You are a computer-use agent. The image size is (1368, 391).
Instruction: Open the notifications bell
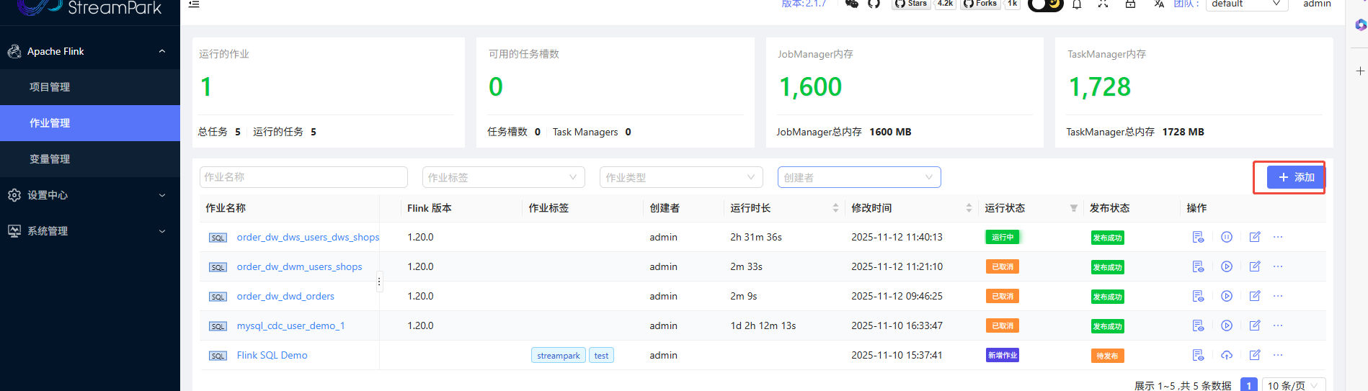[x=1077, y=4]
